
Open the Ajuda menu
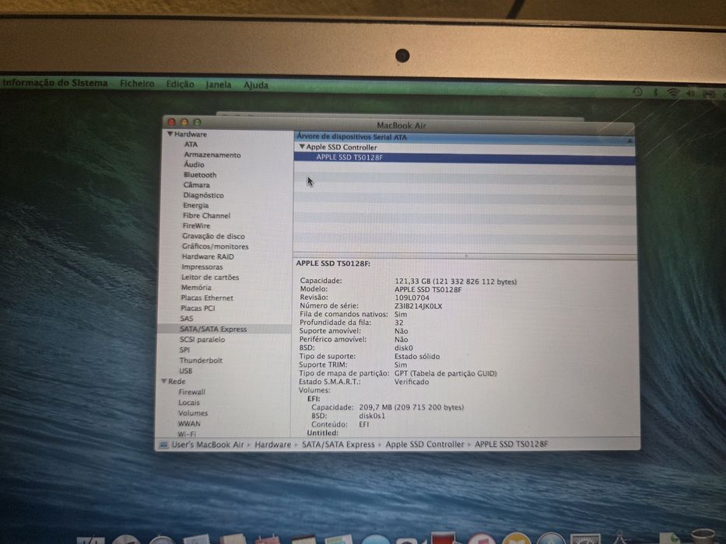256,85
